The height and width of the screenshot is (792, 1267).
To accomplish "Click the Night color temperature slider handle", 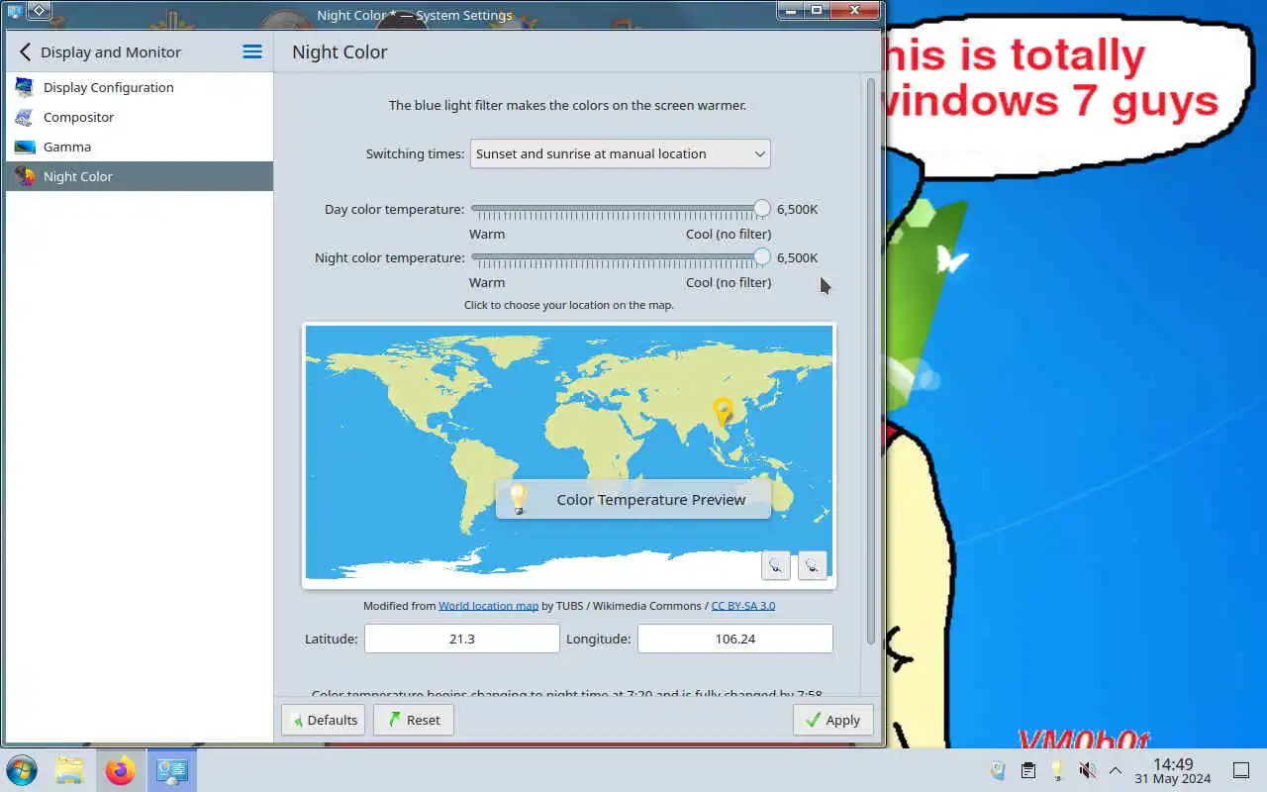I will click(761, 256).
